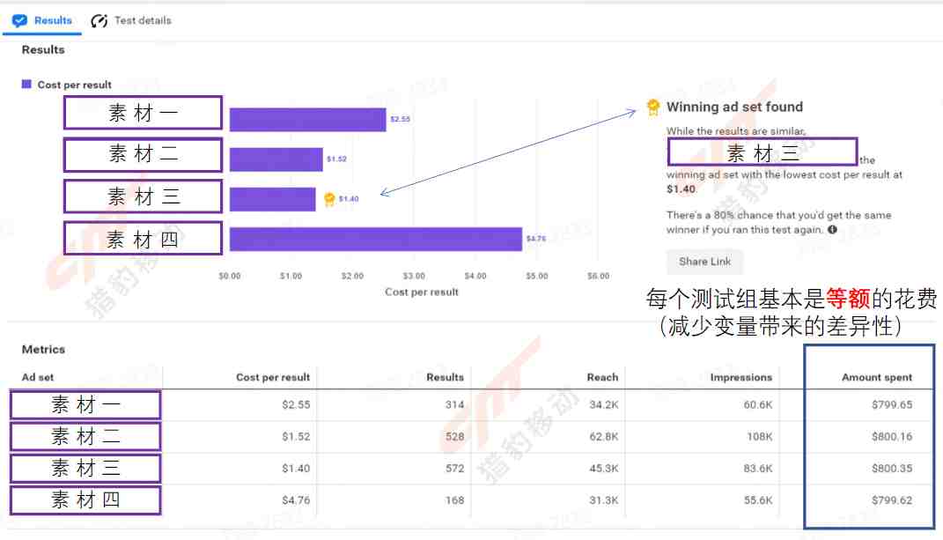Click the 45.3K reach cell

pyautogui.click(x=604, y=469)
